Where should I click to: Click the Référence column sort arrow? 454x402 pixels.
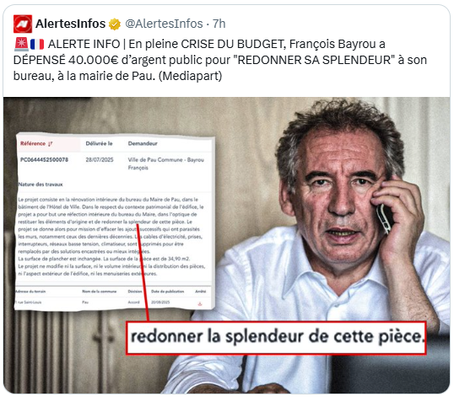tap(51, 144)
